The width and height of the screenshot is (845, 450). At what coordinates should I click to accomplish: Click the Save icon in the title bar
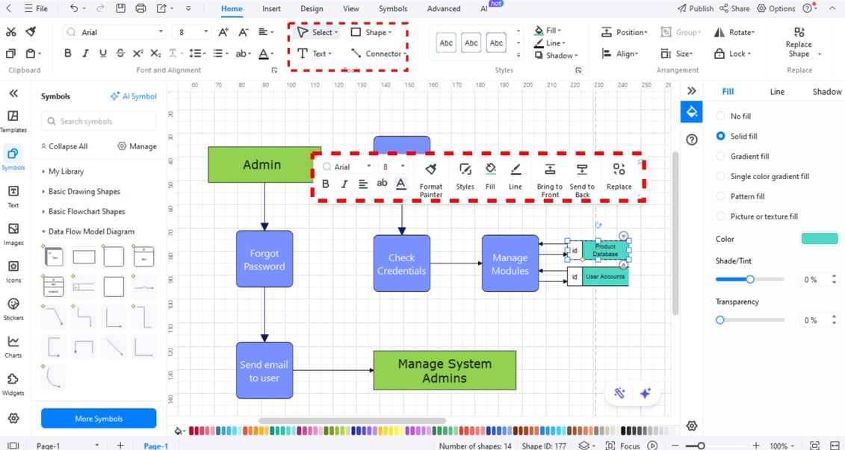[121, 8]
